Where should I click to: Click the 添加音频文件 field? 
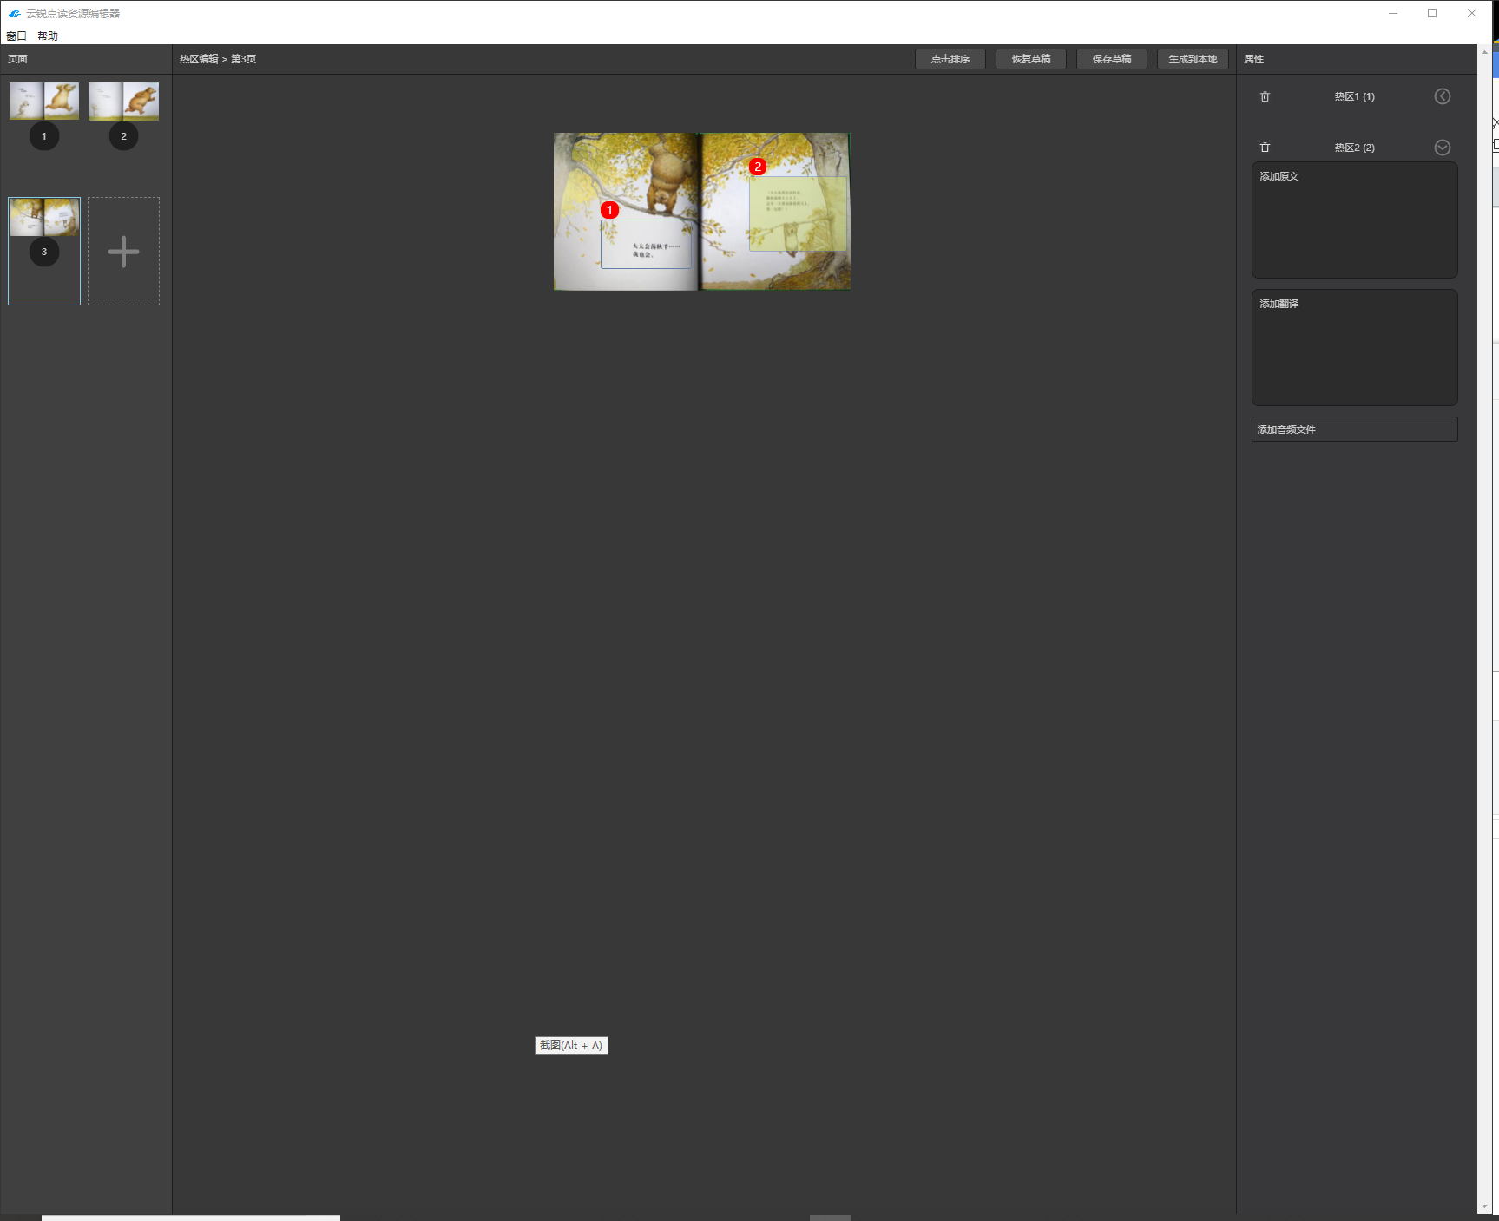pos(1353,430)
